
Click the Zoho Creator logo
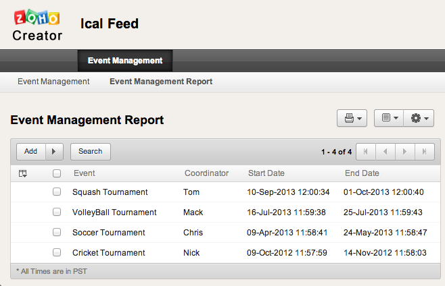pos(37,26)
